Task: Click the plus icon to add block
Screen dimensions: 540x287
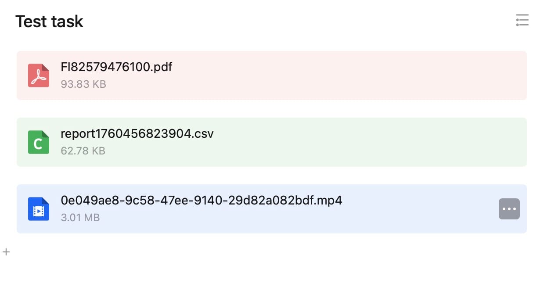Action: 6,252
